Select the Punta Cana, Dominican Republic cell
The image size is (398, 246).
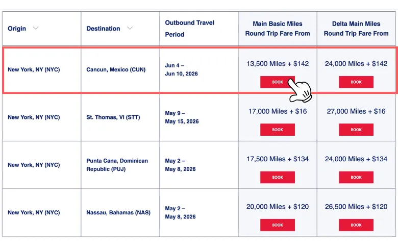coord(117,165)
